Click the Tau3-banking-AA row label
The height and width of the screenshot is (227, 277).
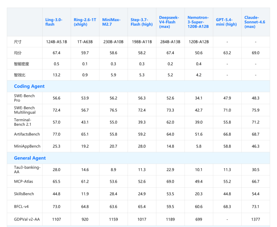tap(27, 170)
